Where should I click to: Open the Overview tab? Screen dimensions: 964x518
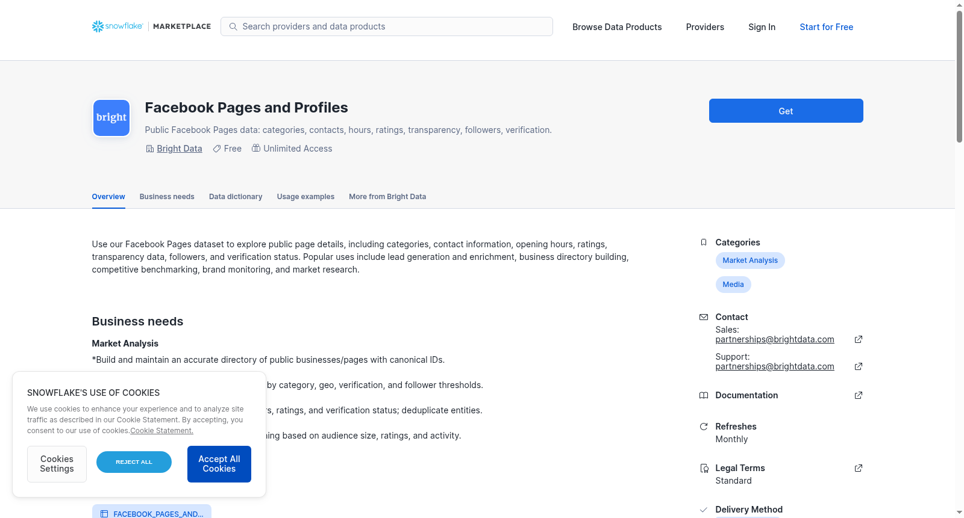[108, 197]
